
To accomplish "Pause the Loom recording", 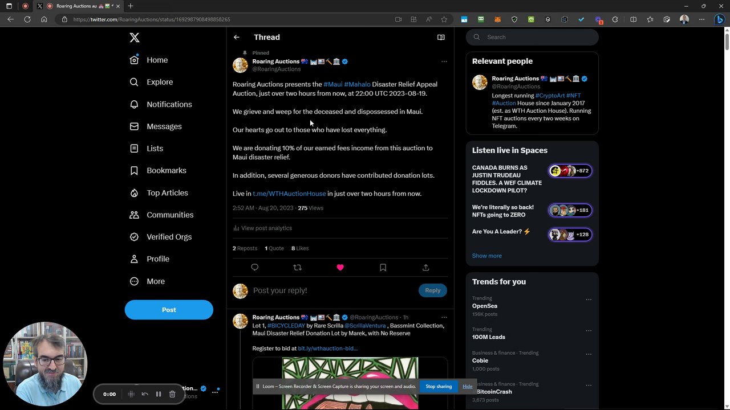I will pyautogui.click(x=159, y=394).
